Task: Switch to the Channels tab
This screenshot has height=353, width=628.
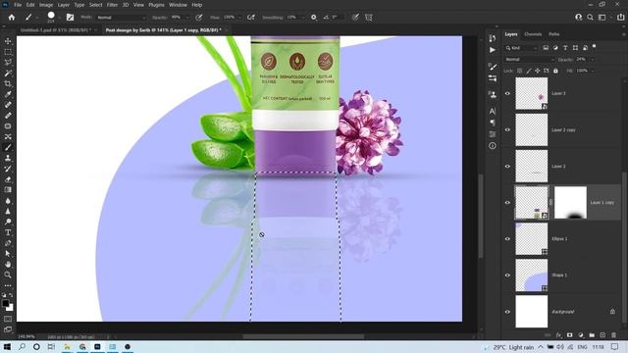Action: pyautogui.click(x=533, y=34)
